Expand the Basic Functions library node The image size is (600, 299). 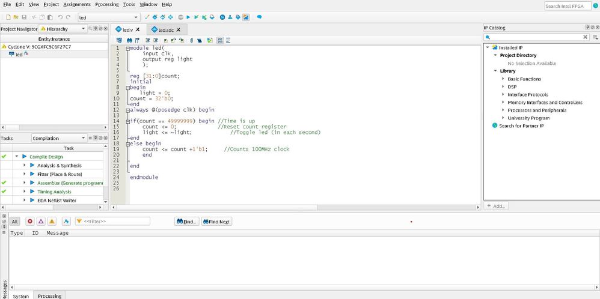click(503, 79)
